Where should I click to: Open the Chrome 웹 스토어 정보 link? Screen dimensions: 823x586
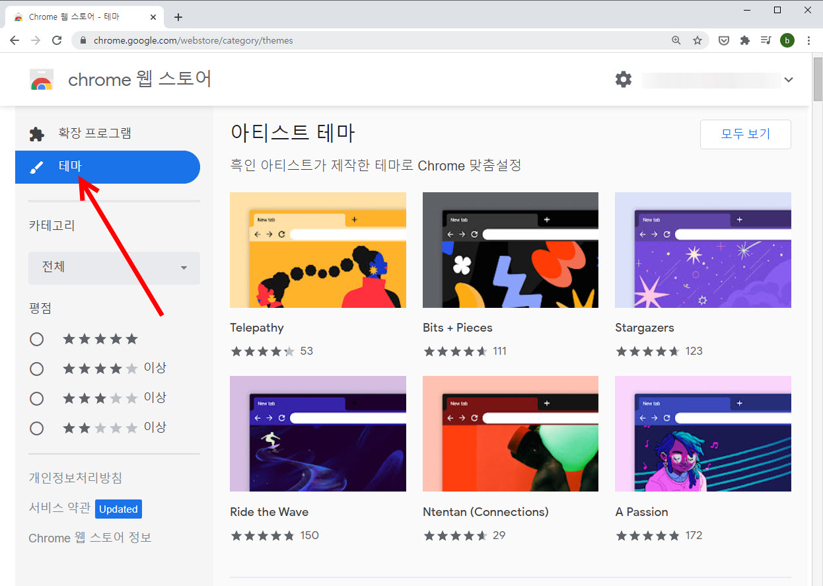coord(90,538)
